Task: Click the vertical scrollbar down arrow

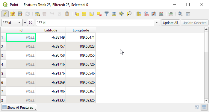Action: pos(206,101)
